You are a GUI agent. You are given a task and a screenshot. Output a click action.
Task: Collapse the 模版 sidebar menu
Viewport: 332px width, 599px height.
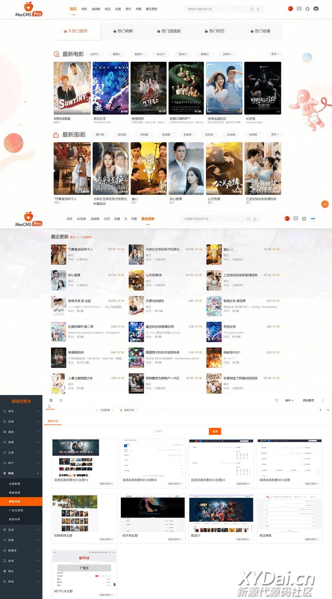(21, 473)
